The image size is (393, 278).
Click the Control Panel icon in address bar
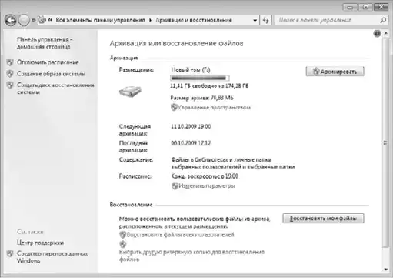coord(42,20)
